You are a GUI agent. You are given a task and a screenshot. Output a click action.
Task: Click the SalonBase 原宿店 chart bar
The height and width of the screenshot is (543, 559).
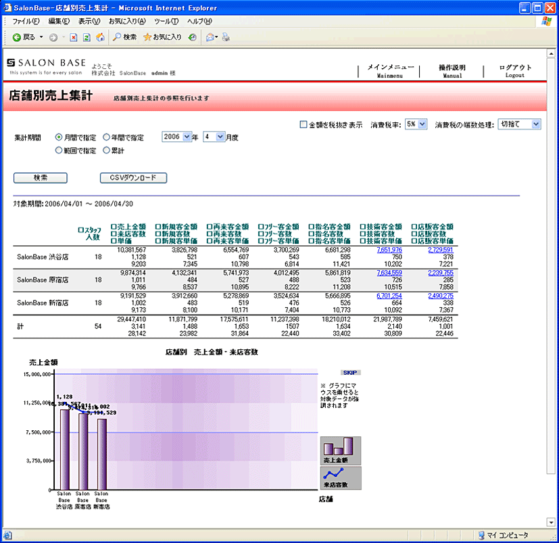coord(83,451)
